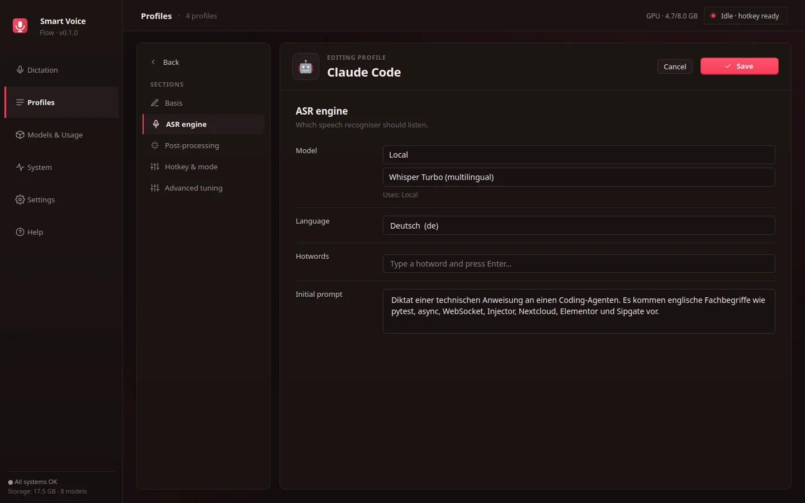Click the Smart Voice microphone logo

click(x=20, y=26)
